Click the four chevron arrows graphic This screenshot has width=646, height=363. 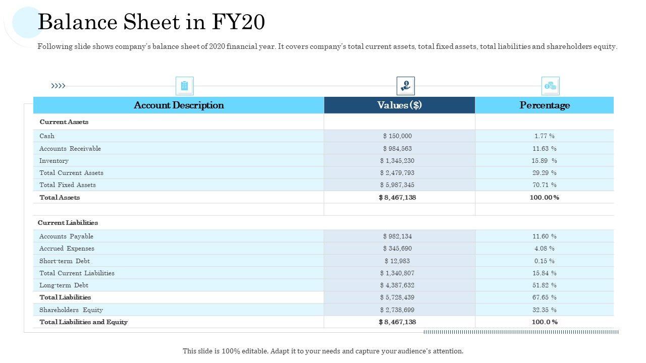coord(58,86)
